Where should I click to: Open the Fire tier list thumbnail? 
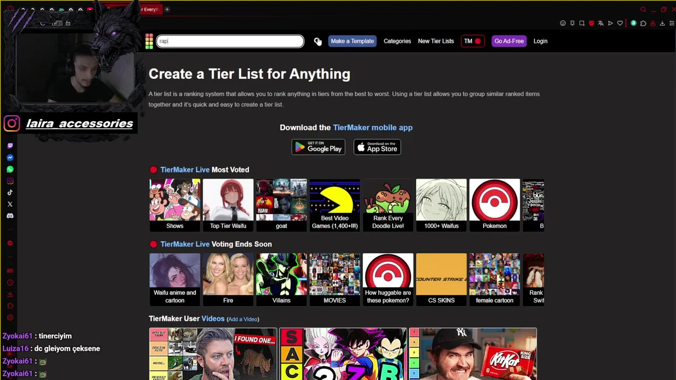[x=228, y=279]
